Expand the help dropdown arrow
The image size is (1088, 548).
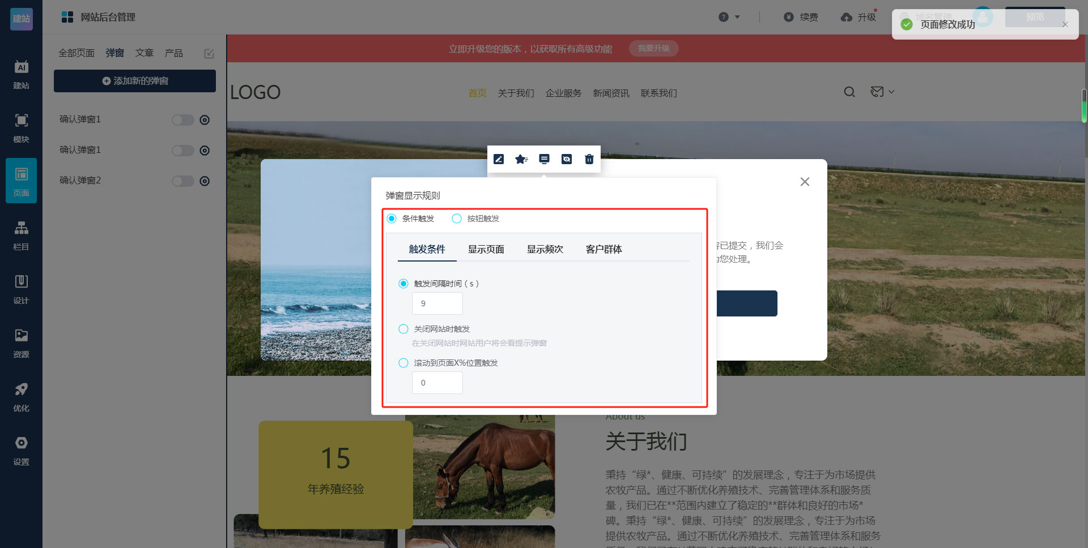coord(737,17)
